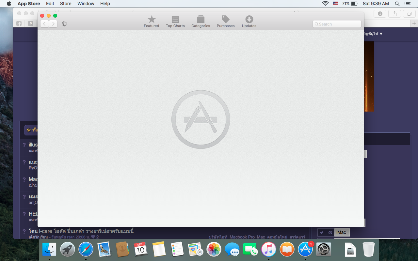Open Notes from the Dock
Image resolution: width=418 pixels, height=261 pixels.
coord(159,250)
